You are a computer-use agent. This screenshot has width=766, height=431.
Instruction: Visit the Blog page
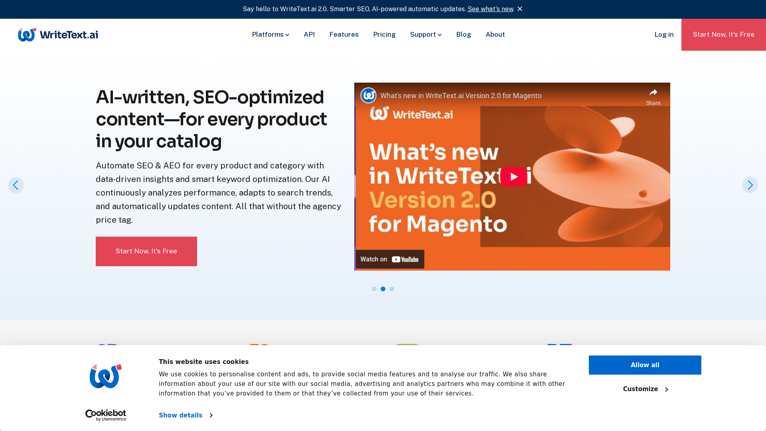tap(464, 35)
